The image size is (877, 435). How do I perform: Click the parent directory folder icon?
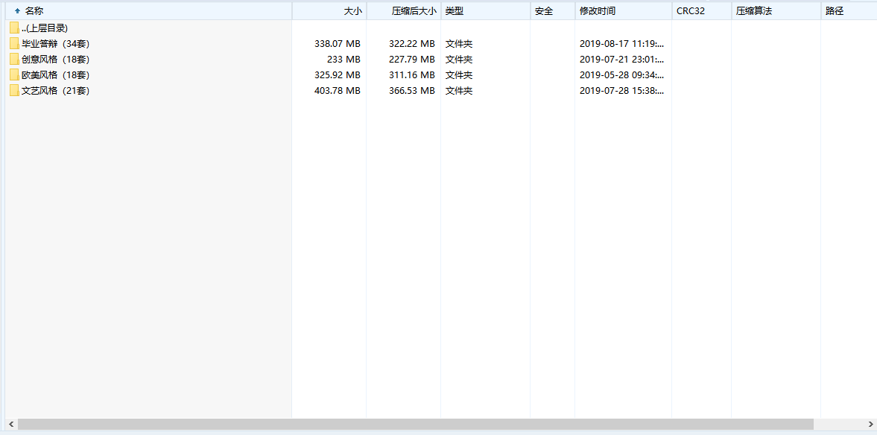[x=14, y=28]
